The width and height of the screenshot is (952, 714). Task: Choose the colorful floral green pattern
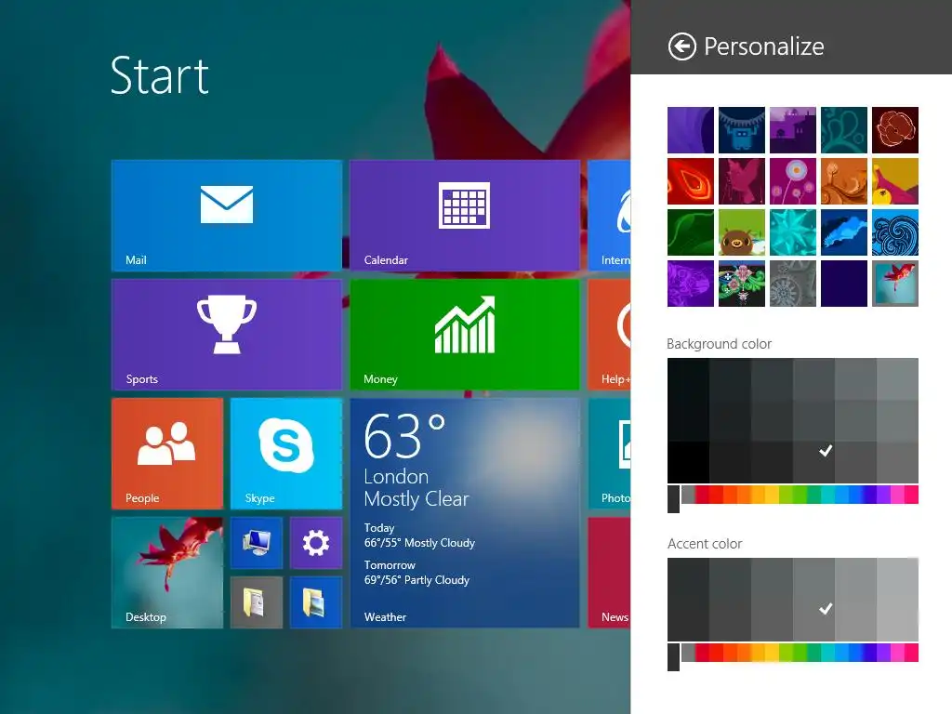pyautogui.click(x=741, y=284)
